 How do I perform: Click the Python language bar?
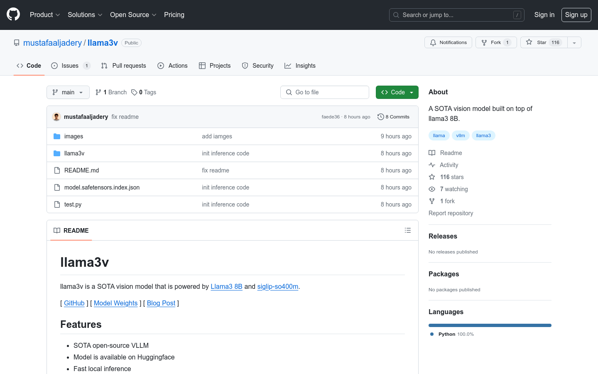(x=490, y=325)
